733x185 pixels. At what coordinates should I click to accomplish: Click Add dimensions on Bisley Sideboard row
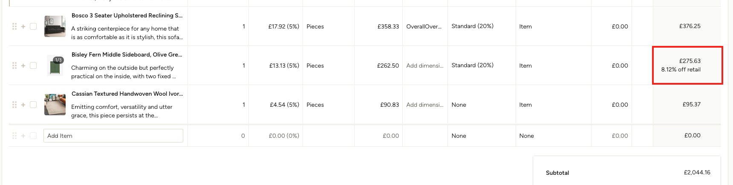click(x=424, y=65)
